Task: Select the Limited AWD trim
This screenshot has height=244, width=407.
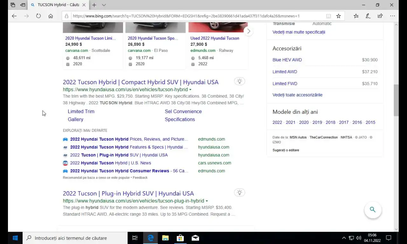Action: (285, 72)
